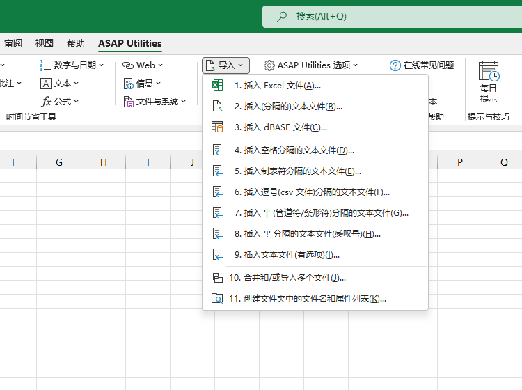The image size is (522, 390).
Task: Click the icon beside 插入逗号(csv 文件)分隔的文本文件
Action: (x=217, y=192)
